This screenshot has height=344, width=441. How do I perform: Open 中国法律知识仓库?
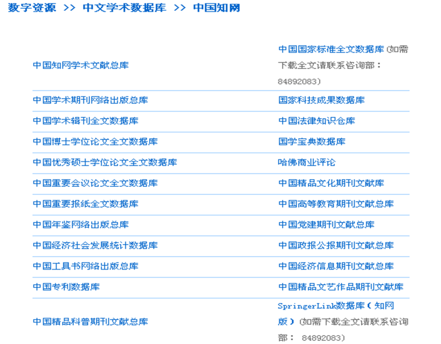point(316,121)
